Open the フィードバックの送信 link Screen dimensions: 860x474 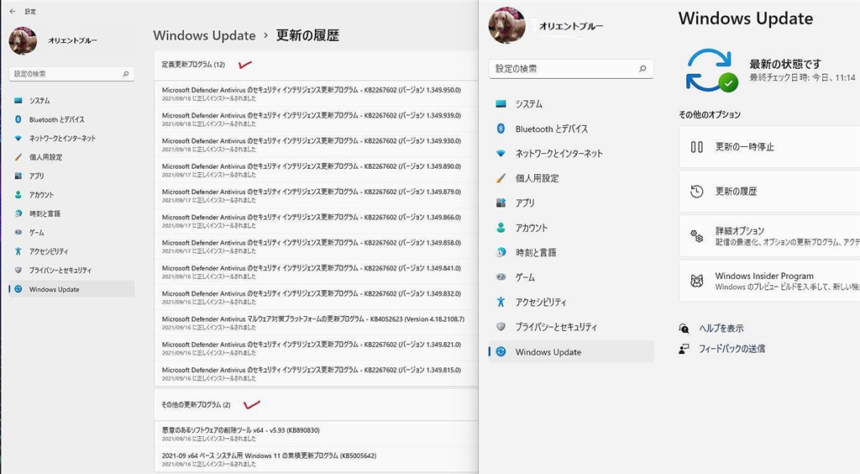point(732,349)
